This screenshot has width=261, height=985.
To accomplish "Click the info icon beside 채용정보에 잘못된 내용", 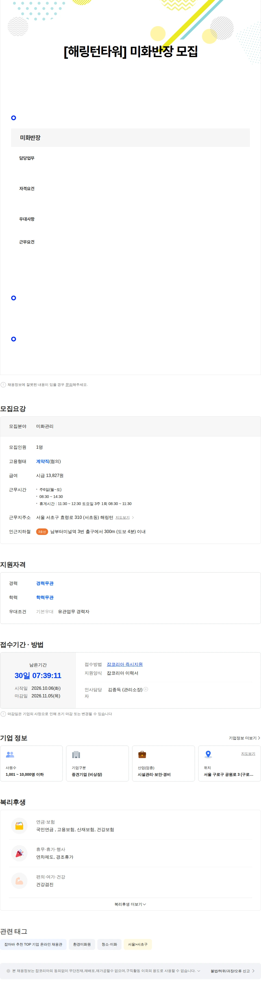I will (x=3, y=385).
